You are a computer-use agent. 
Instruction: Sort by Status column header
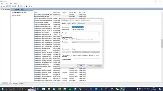[64, 12]
